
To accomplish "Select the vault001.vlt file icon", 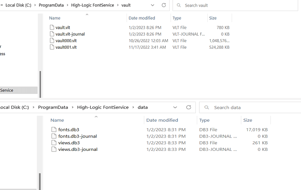I will pyautogui.click(x=52, y=47).
